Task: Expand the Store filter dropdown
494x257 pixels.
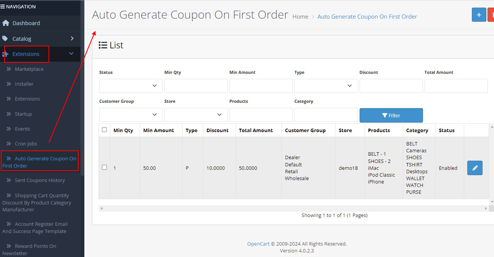Action: coord(195,115)
